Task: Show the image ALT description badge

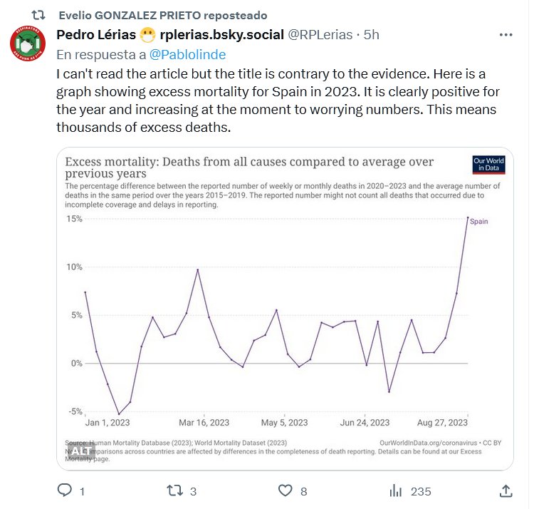Action: [81, 451]
